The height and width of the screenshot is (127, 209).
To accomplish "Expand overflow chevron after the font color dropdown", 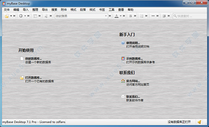I will (124, 16).
